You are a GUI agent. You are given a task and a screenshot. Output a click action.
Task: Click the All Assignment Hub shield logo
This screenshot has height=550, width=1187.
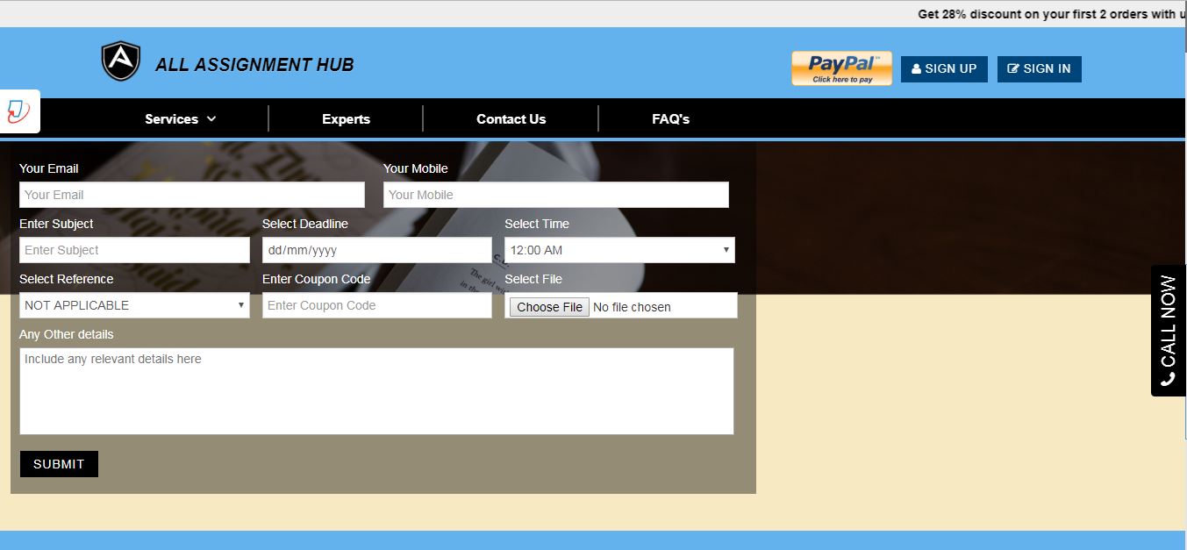click(x=121, y=62)
